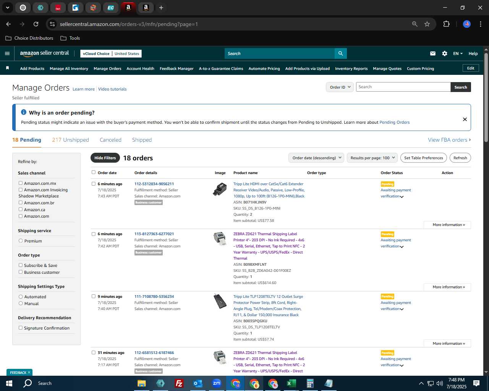The image size is (489, 391).
Task: Open FileZilla from the taskbar
Action: pos(179,383)
